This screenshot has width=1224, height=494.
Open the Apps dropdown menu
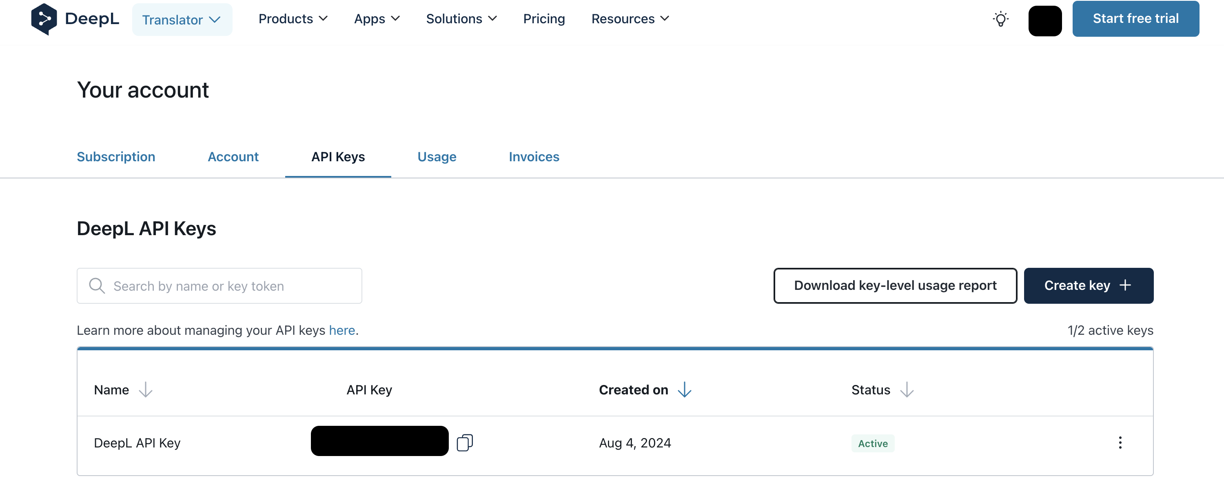pos(377,18)
